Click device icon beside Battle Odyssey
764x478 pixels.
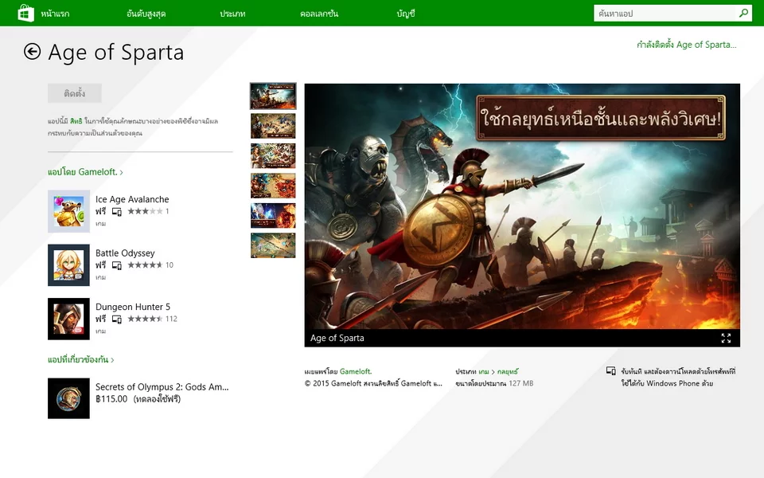click(x=117, y=265)
